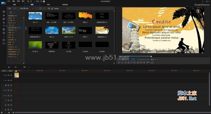The height and width of the screenshot is (114, 211).
Task: Click the library view mode icon
Action: [x=49, y=8]
